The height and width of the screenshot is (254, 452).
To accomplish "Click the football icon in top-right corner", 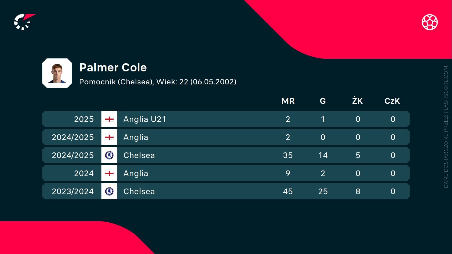I will pyautogui.click(x=430, y=22).
